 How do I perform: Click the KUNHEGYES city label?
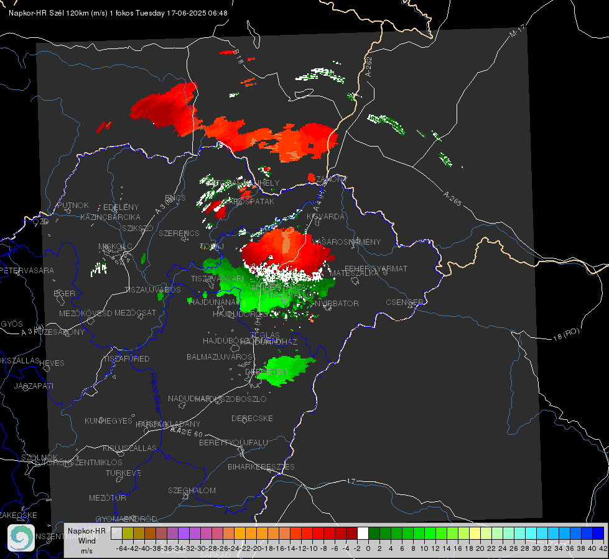pyautogui.click(x=108, y=421)
